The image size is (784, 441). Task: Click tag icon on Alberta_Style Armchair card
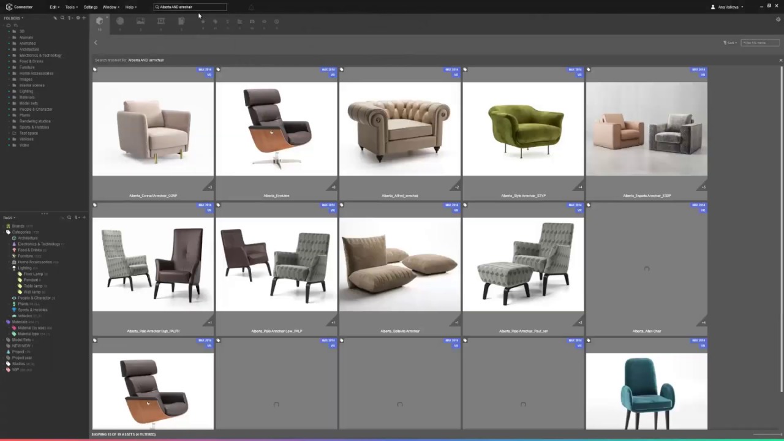coord(465,70)
